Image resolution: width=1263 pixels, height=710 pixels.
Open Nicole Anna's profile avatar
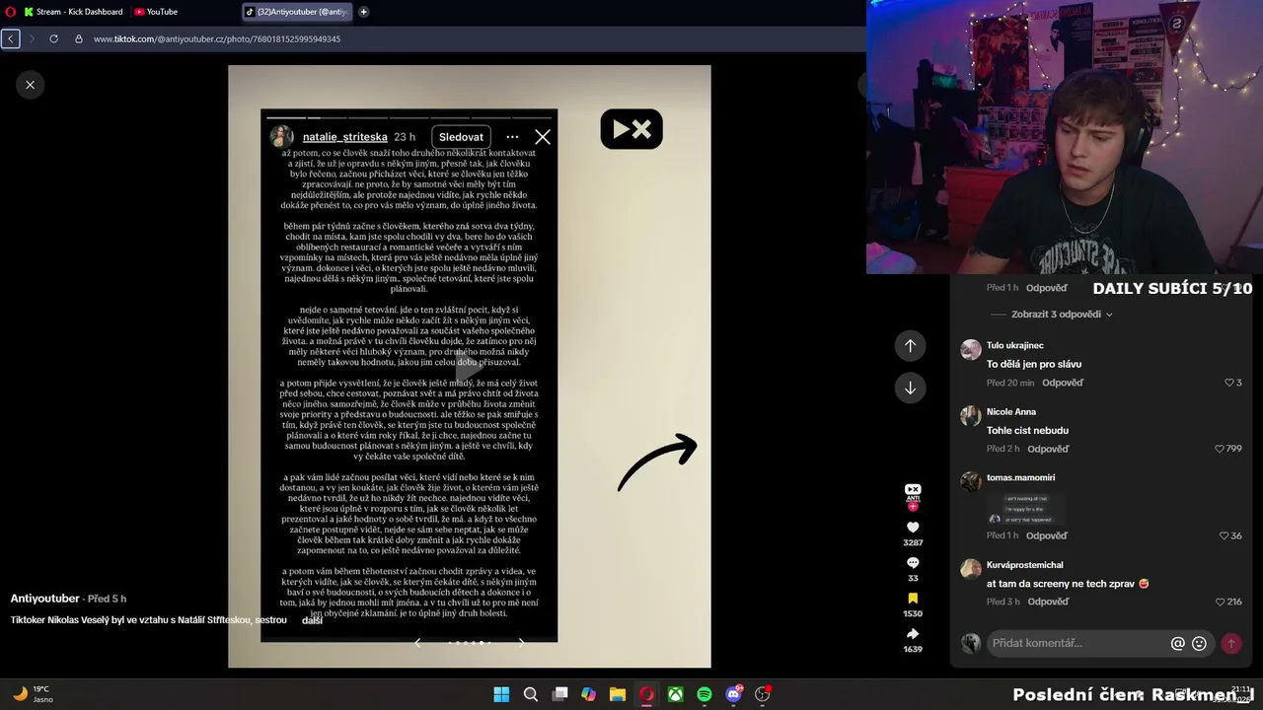click(971, 415)
